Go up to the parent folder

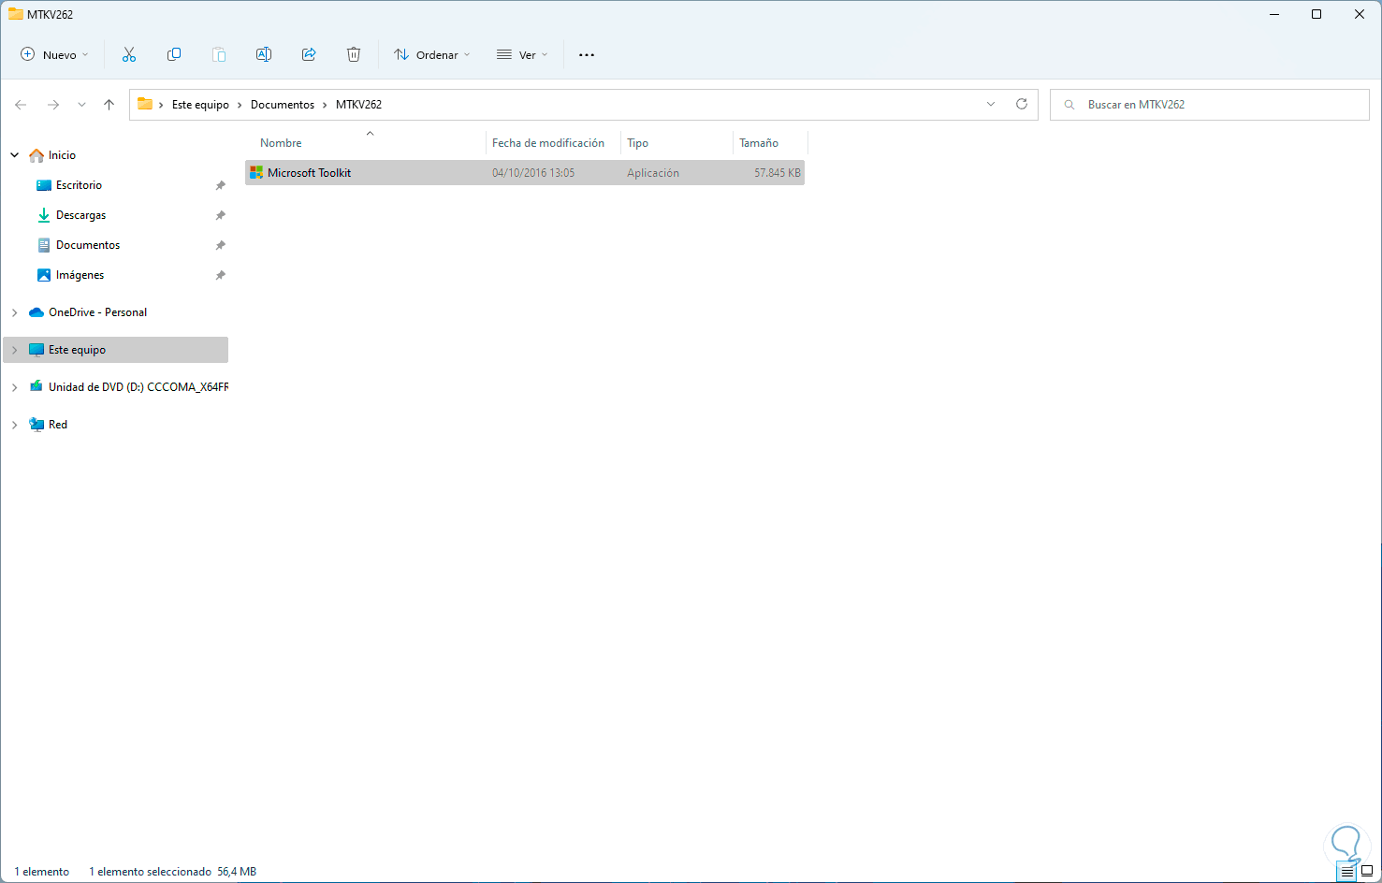(109, 105)
